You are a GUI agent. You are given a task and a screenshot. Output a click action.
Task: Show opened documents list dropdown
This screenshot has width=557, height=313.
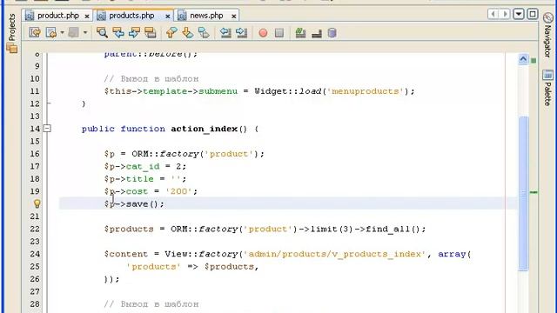tap(519, 14)
